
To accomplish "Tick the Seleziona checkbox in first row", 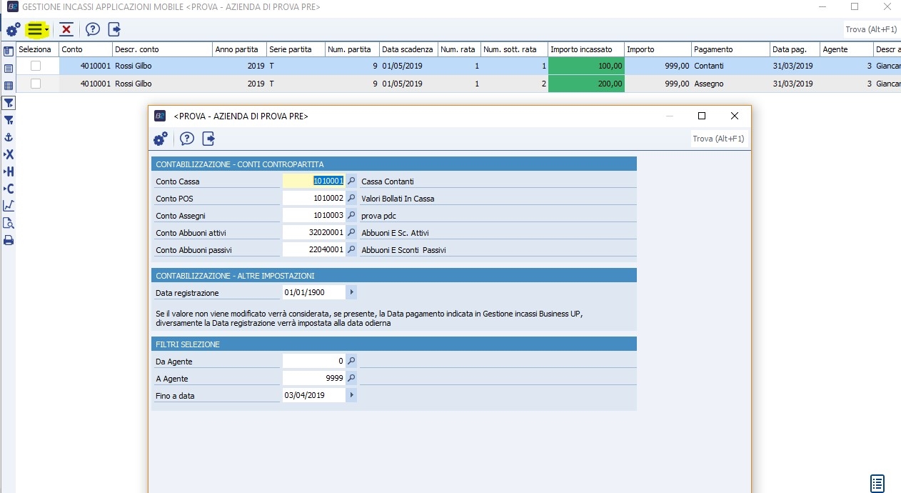I will (36, 66).
